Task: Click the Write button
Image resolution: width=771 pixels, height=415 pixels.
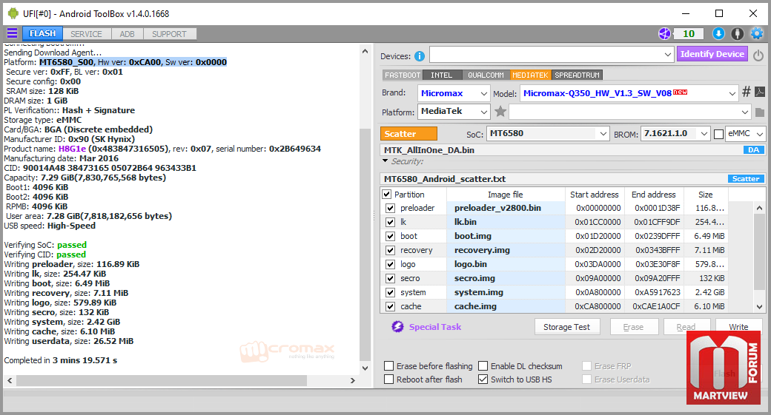Action: (738, 325)
